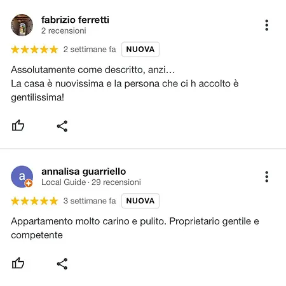The width and height of the screenshot is (286, 286).
Task: Share annalisa guarriello's review
Action: tap(62, 264)
